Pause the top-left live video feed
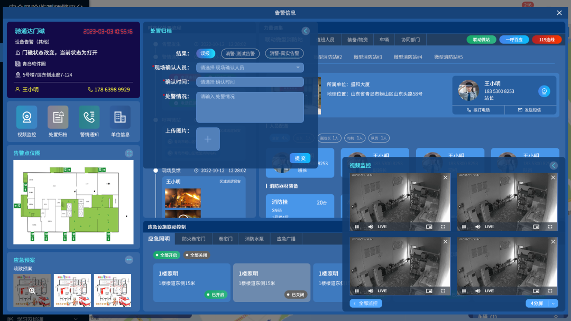 pyautogui.click(x=357, y=226)
